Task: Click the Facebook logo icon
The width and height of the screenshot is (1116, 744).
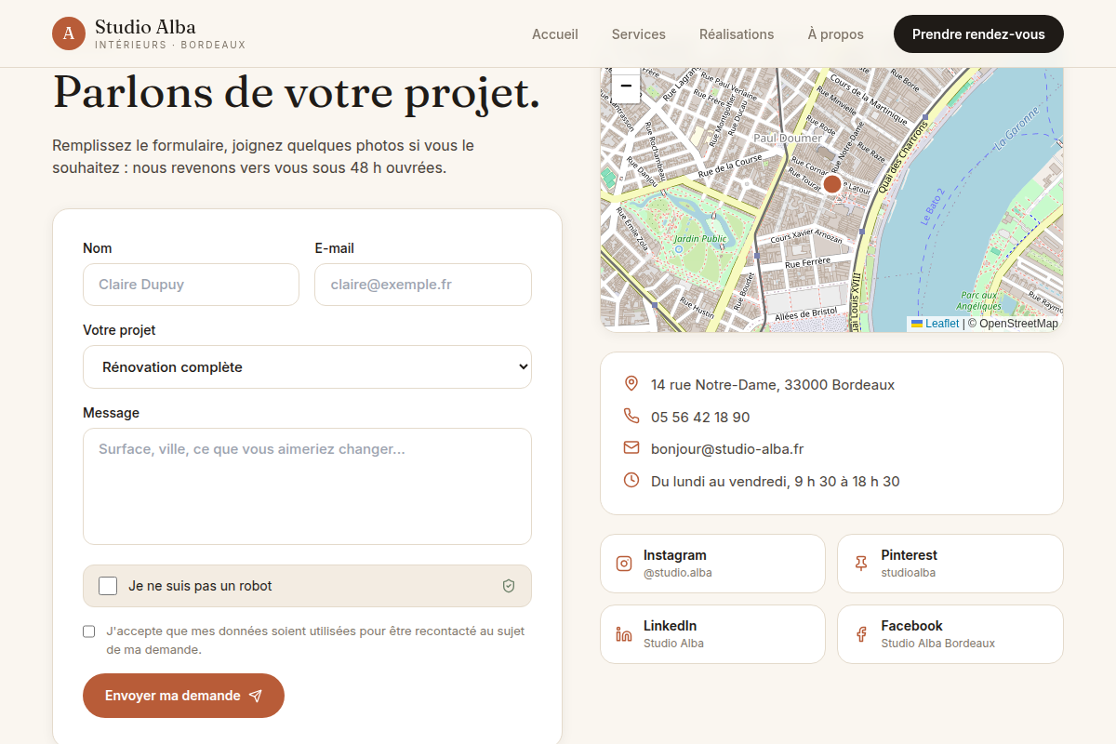Action: (x=861, y=634)
